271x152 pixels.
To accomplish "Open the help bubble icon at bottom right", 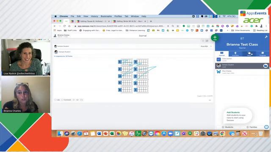I will point(266,127).
